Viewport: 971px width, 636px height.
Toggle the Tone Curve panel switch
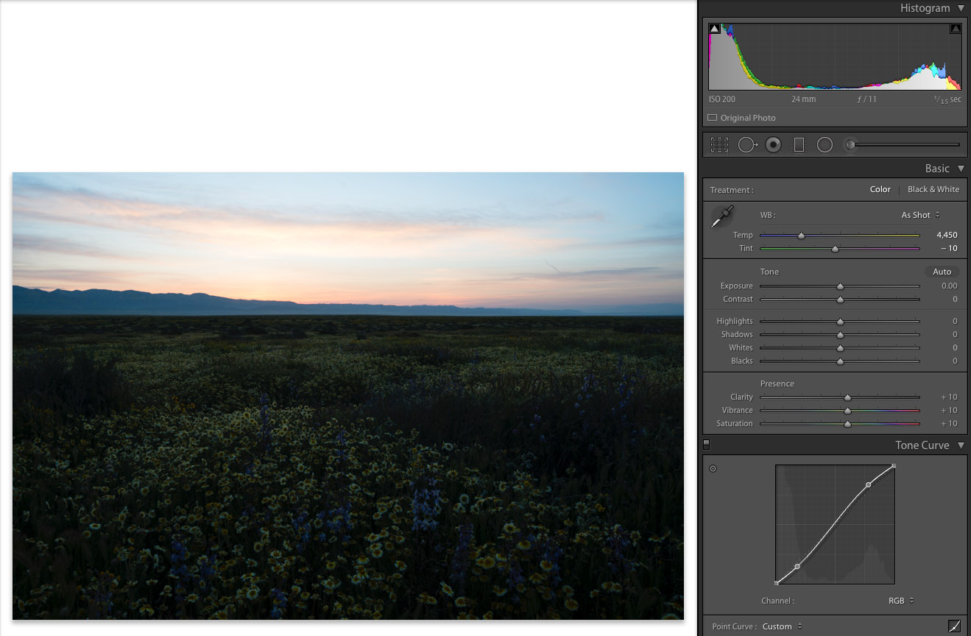pyautogui.click(x=707, y=445)
